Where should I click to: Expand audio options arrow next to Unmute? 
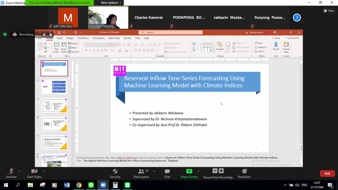tap(19, 171)
